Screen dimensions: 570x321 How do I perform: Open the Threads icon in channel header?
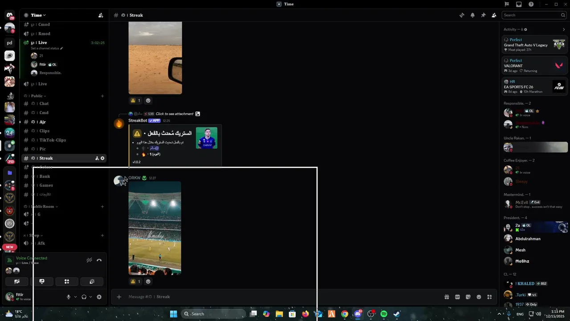pos(462,15)
